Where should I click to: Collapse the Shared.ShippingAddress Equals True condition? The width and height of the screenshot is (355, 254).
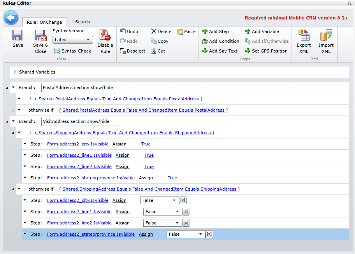pos(13,133)
